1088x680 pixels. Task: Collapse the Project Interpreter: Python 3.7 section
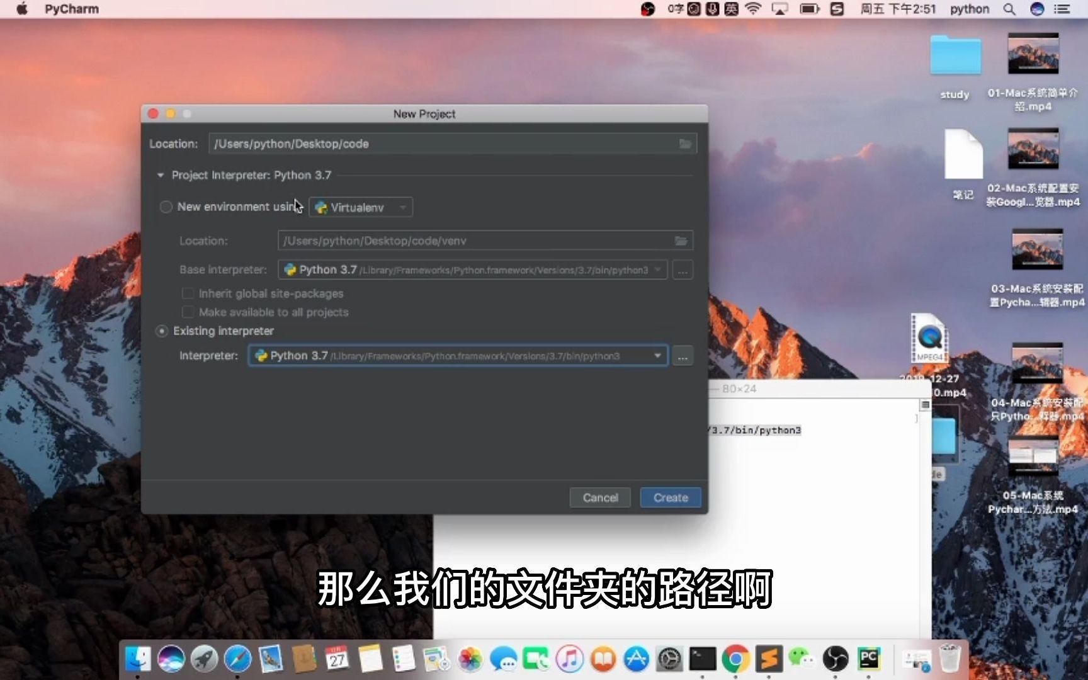pos(161,175)
